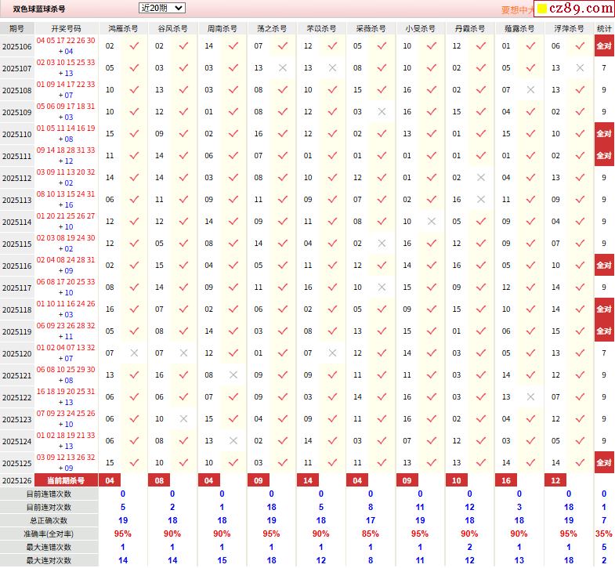Click the X mark for 采薇杀号 in row 2025117
This screenshot has height=568, width=615.
tap(382, 288)
